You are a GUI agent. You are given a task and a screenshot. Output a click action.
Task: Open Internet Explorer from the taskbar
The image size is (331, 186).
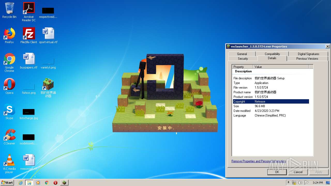pyautogui.click(x=20, y=183)
